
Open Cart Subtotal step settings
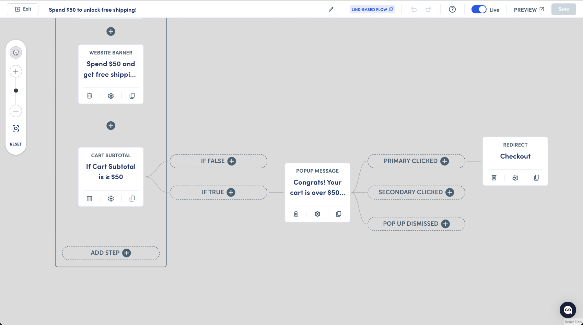tap(110, 198)
